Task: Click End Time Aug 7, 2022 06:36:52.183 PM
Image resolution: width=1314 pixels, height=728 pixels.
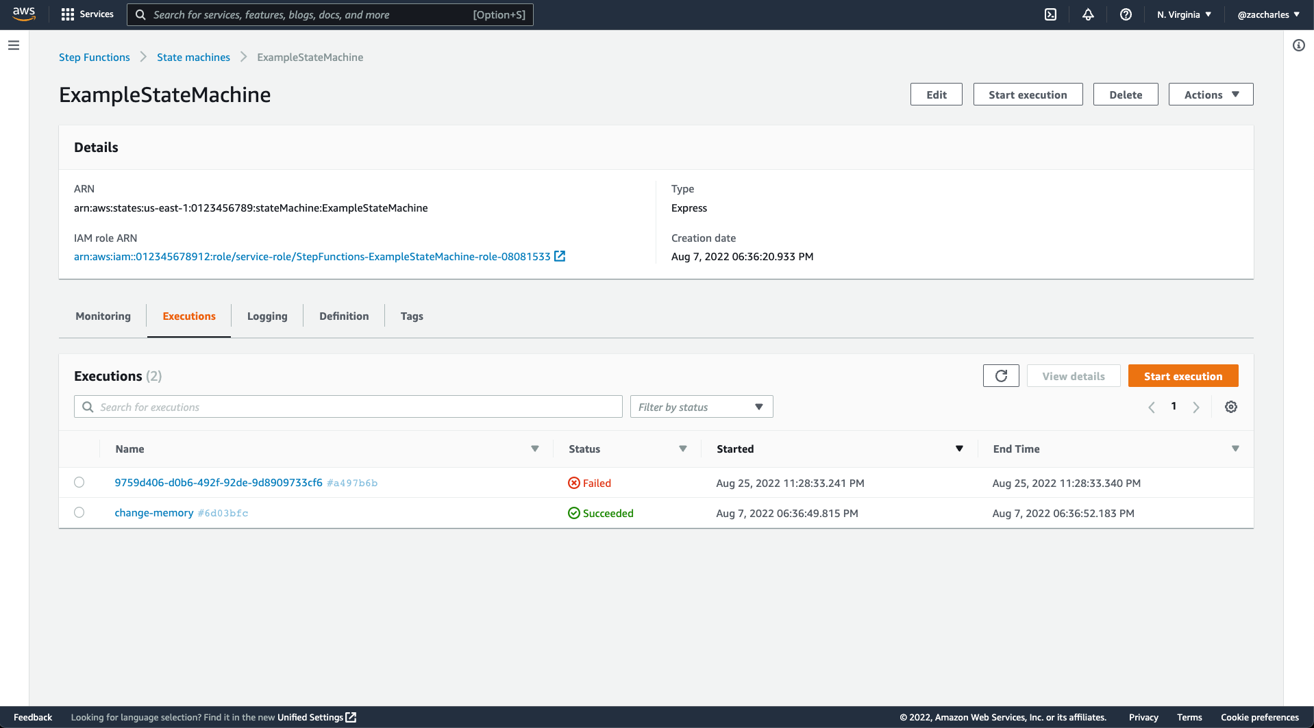Action: click(1063, 513)
